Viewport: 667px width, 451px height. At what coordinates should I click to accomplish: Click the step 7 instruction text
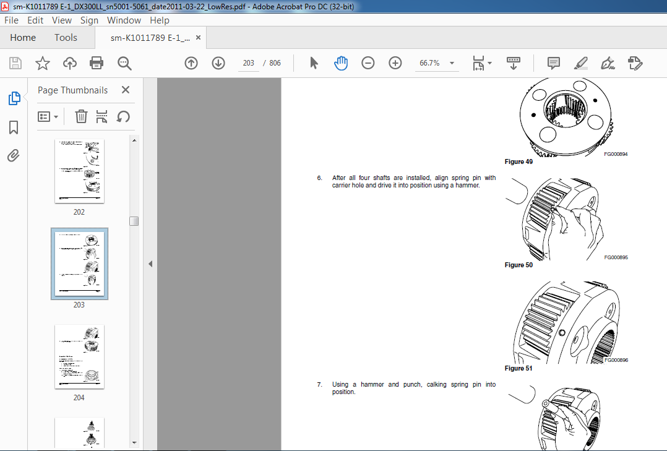[414, 388]
